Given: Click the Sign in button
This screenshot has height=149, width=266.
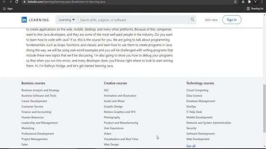Looking at the screenshot, I should point(232,20).
